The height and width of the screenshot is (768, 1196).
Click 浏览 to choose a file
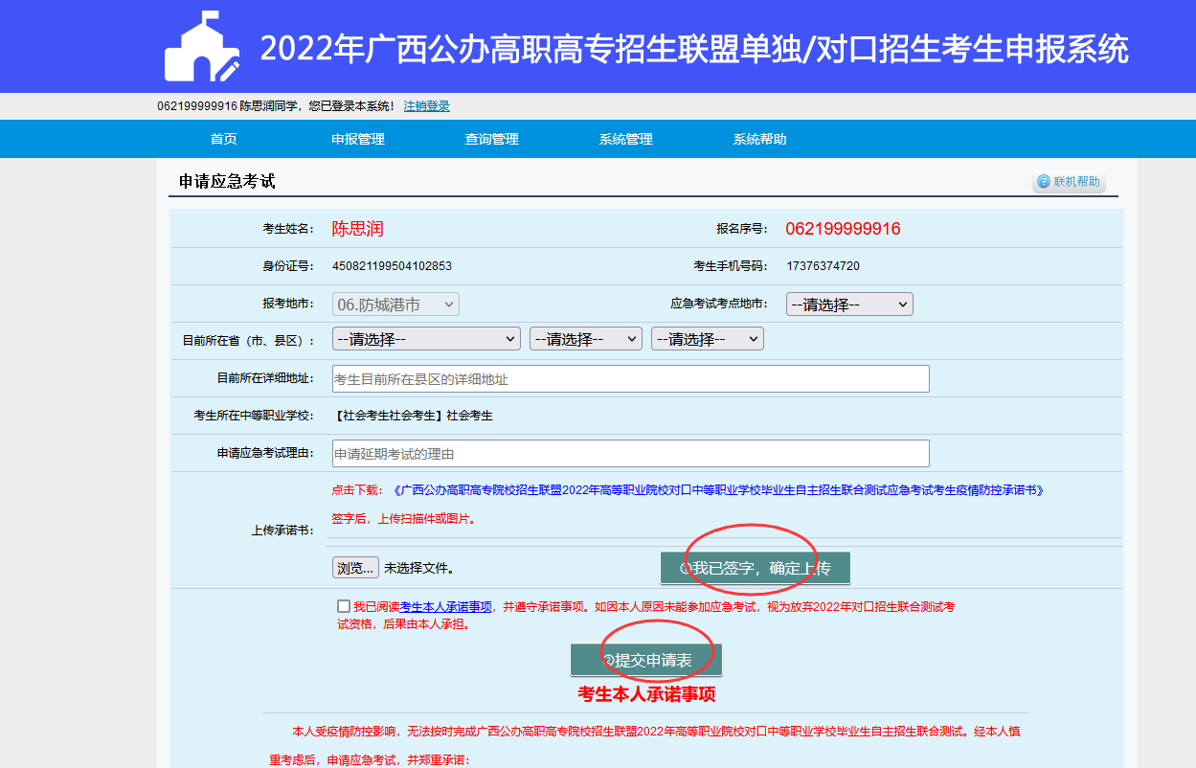(355, 568)
